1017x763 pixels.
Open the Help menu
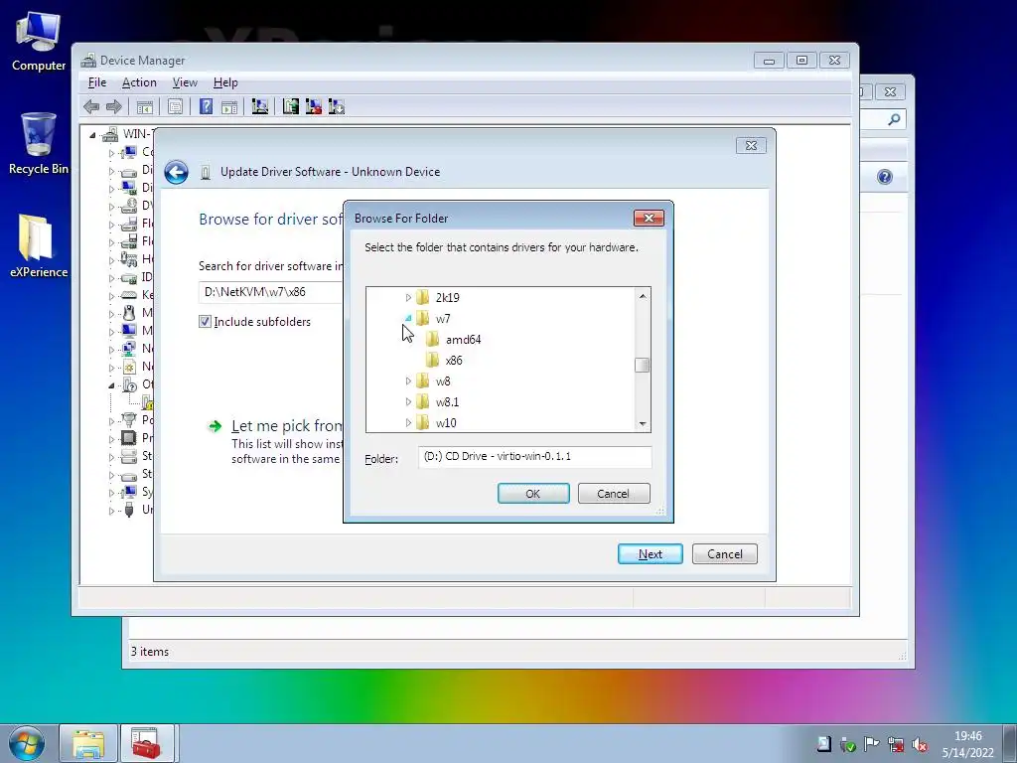(225, 82)
